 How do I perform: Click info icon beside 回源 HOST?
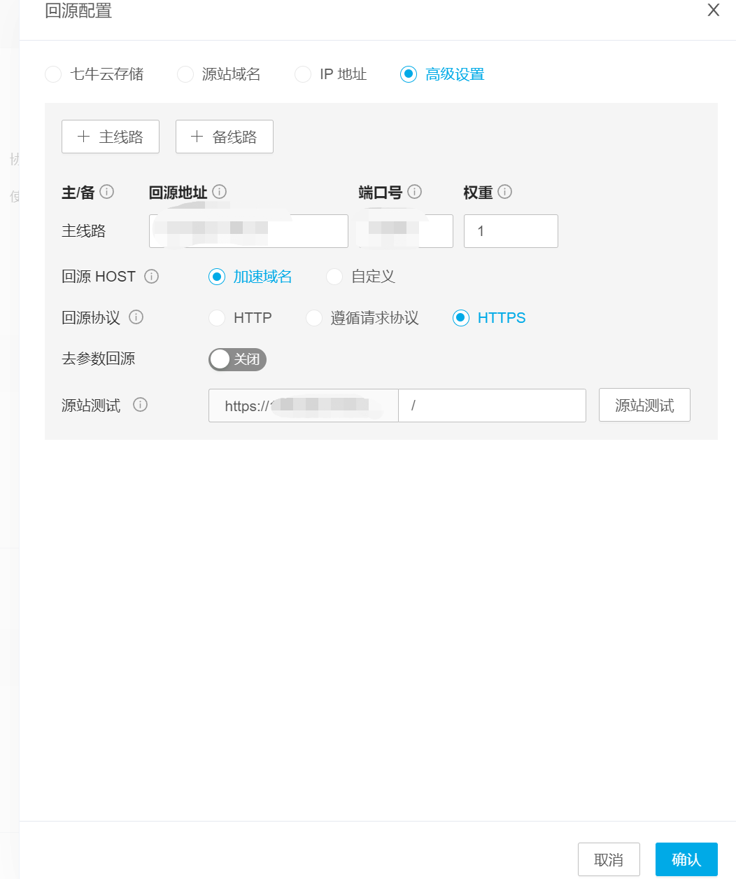point(152,276)
